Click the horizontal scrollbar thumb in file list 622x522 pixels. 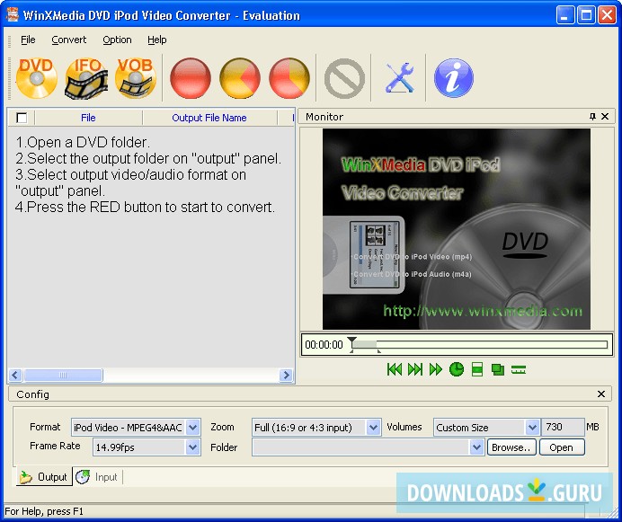tap(63, 375)
